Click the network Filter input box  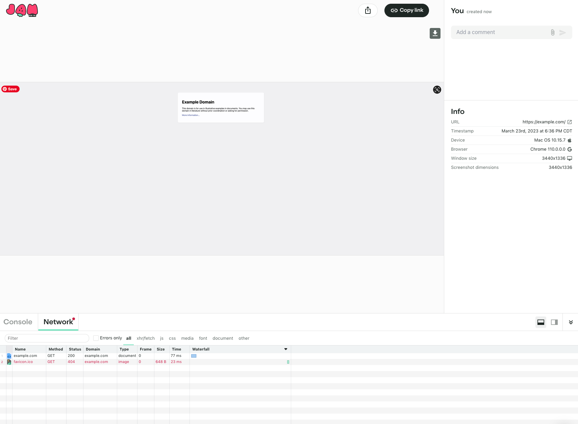(x=47, y=338)
